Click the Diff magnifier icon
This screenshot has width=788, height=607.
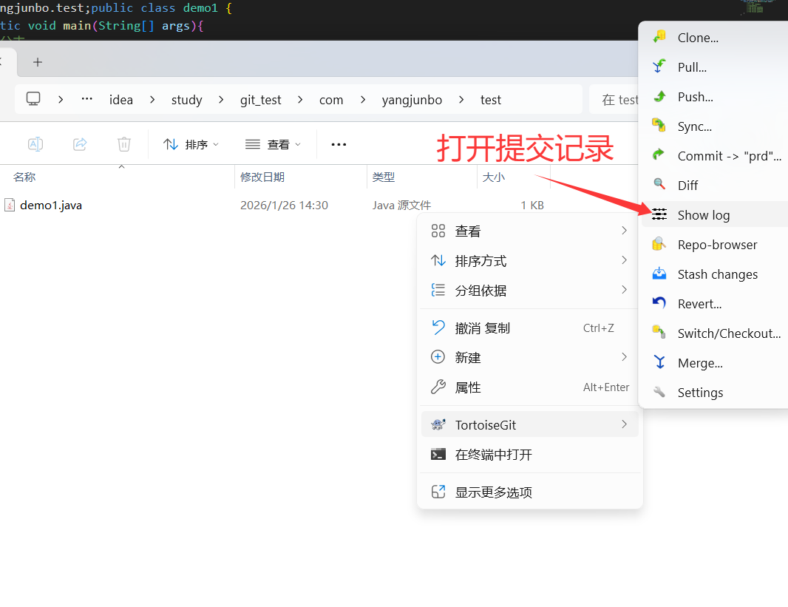pos(659,185)
